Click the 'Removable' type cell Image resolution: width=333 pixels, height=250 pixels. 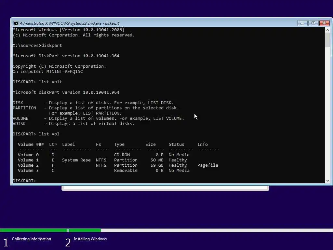126,170
